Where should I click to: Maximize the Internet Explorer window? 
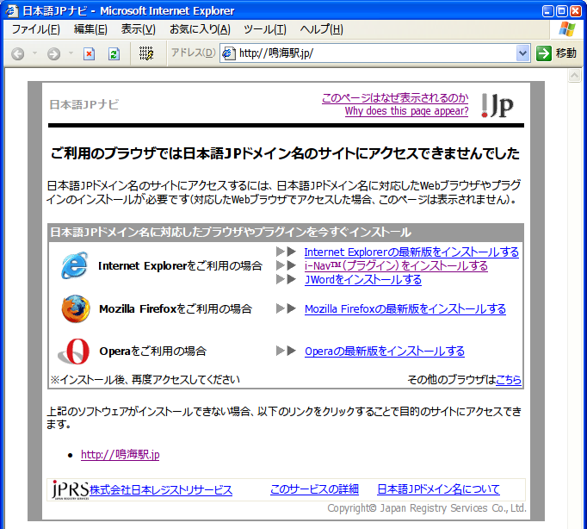(x=561, y=11)
